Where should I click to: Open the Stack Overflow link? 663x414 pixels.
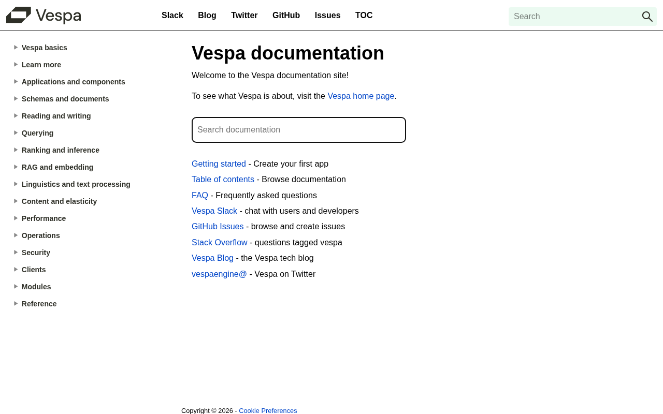(220, 243)
